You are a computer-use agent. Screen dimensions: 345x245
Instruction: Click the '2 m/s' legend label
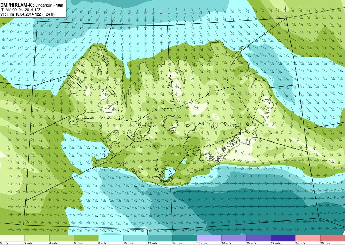(29, 243)
